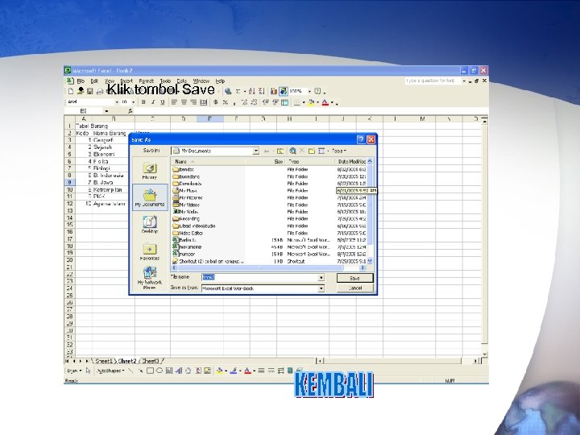
Task: Click the Back arrow in Save As dialog
Action: (x=267, y=151)
